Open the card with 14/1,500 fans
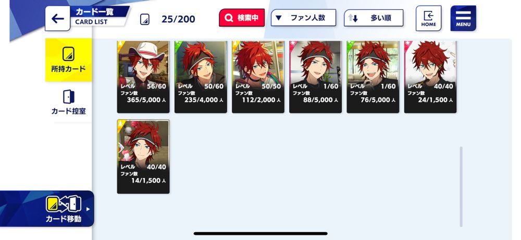521x240 pixels. tap(143, 157)
